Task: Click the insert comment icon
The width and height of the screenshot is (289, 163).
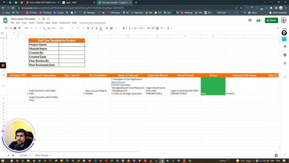Action: 153,28
